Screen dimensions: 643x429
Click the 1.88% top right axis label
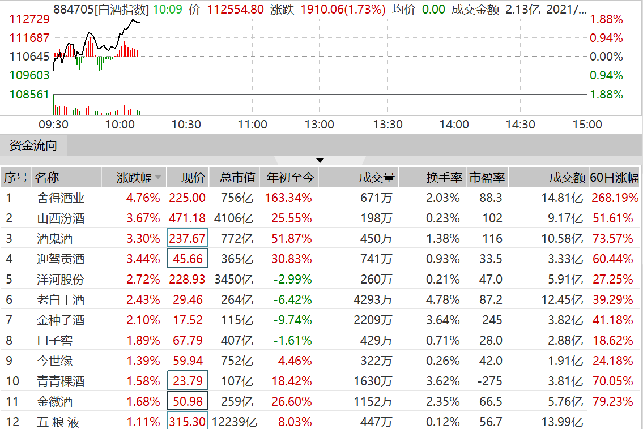coord(606,19)
